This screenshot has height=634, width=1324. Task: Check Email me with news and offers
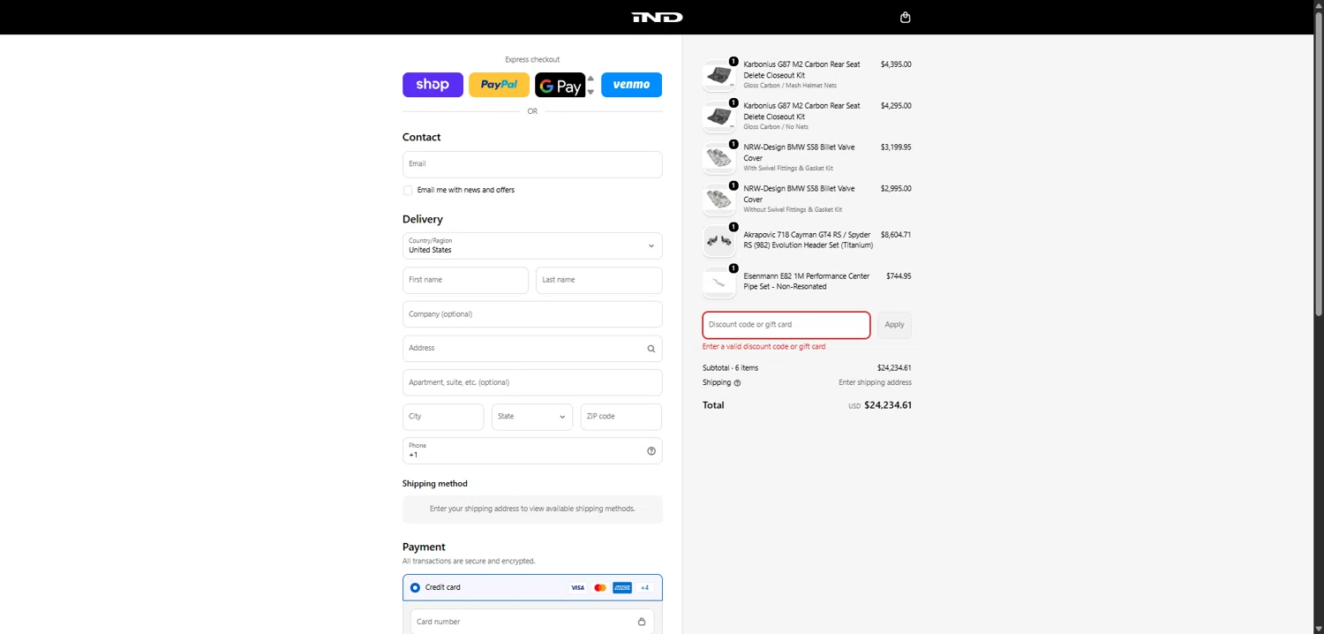pos(408,190)
